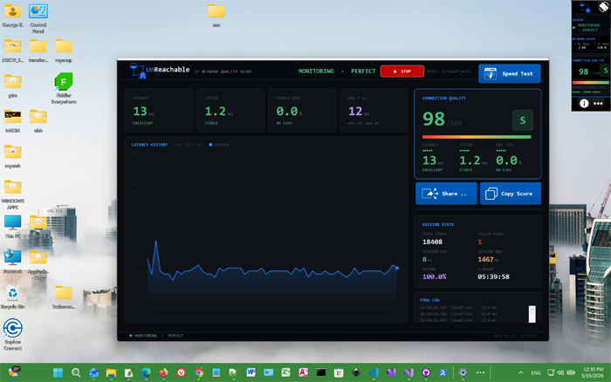This screenshot has height=382, width=611.
Task: Click the mini widget network logo icon
Action: (585, 7)
